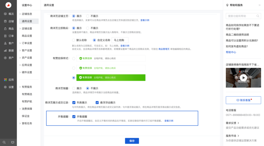Viewport: 264px width, 146px height.
Task: Click the Youzan logo icon at top left
Action: (x=8, y=5)
